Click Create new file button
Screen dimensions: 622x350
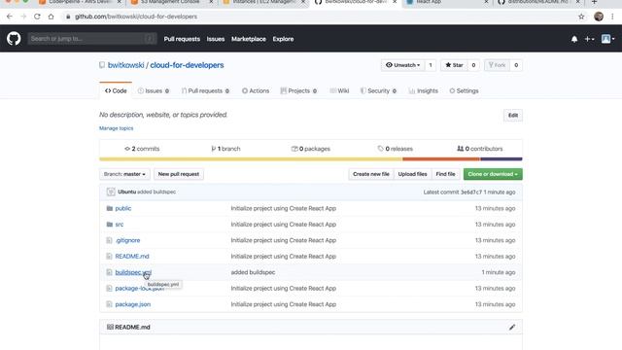click(371, 174)
